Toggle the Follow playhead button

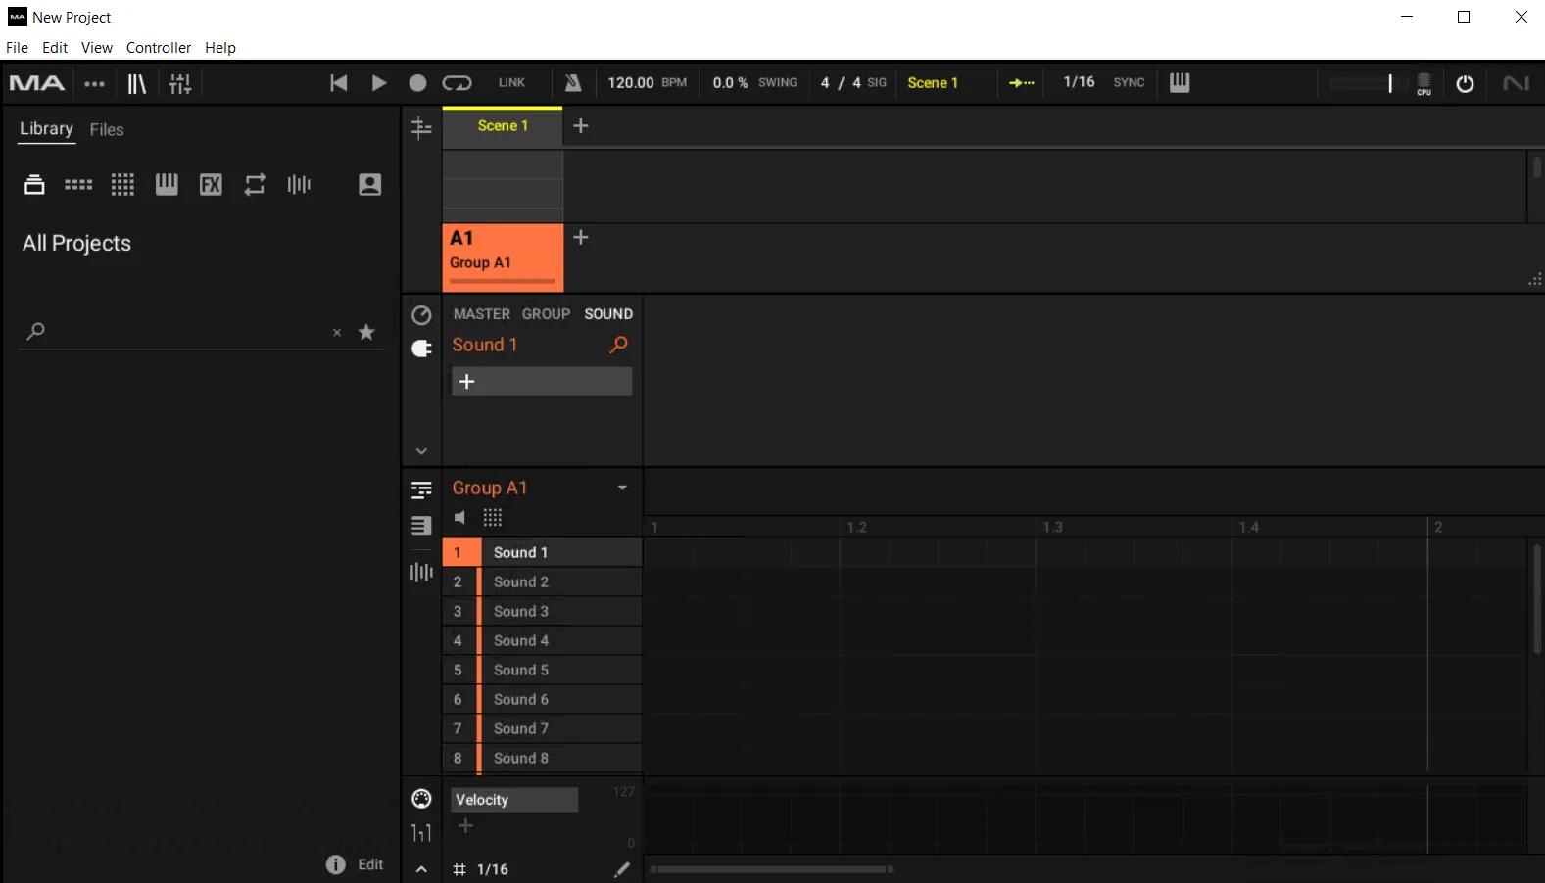pyautogui.click(x=1022, y=83)
